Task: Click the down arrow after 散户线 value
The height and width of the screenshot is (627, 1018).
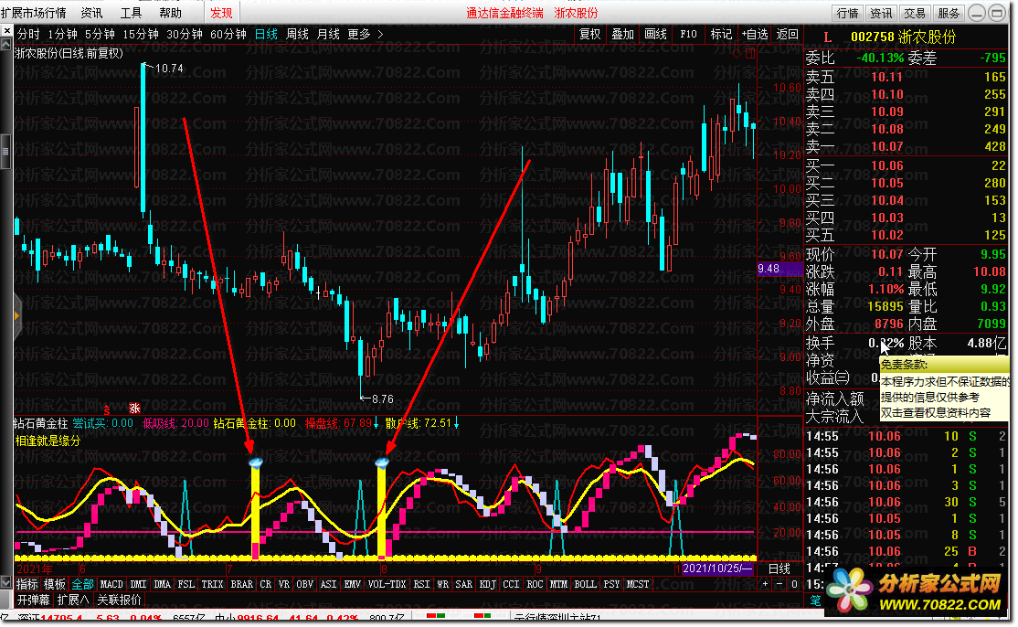Action: coord(456,423)
